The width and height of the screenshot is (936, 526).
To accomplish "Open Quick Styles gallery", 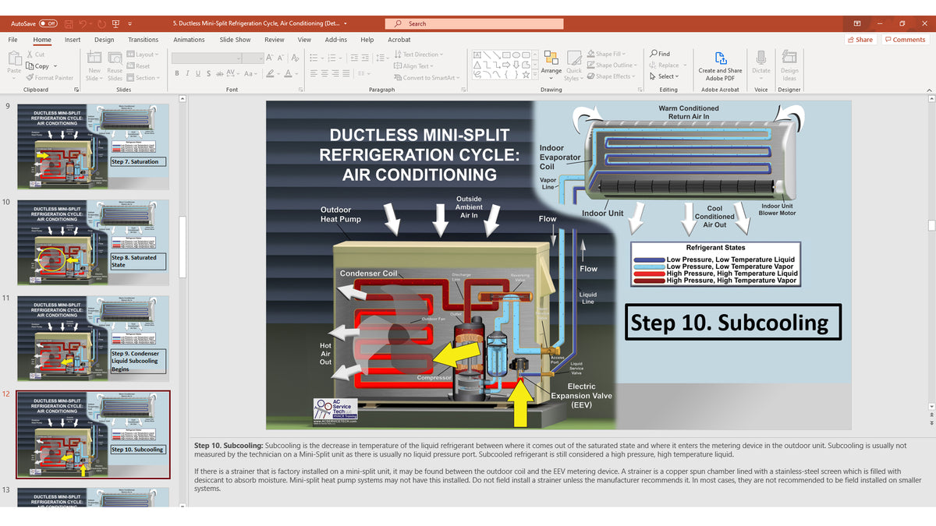I will 574,65.
